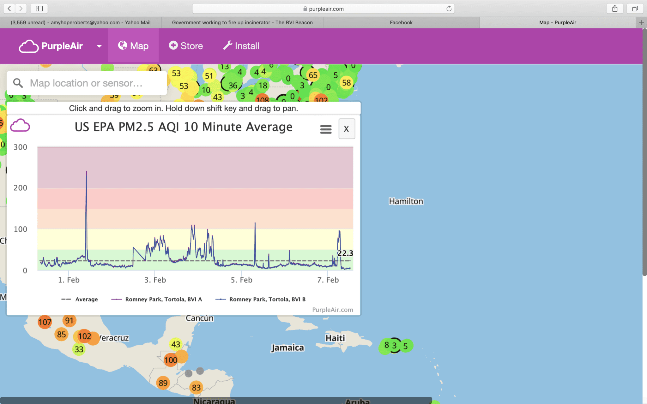647x404 pixels.
Task: Go back with Safari's back arrow
Action: coord(9,9)
